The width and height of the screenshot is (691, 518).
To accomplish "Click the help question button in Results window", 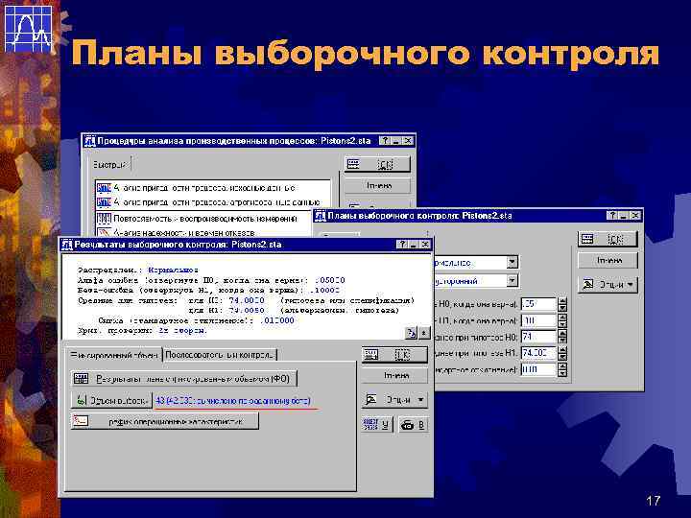I will pos(402,245).
